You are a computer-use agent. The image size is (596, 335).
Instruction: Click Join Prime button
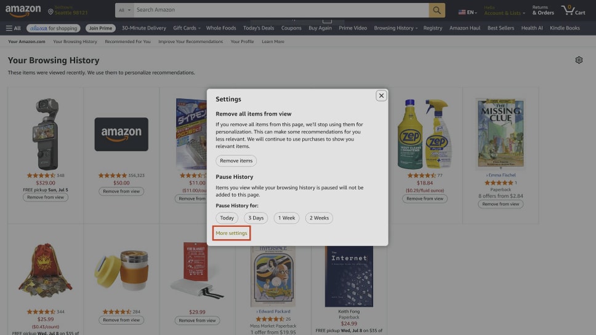100,28
